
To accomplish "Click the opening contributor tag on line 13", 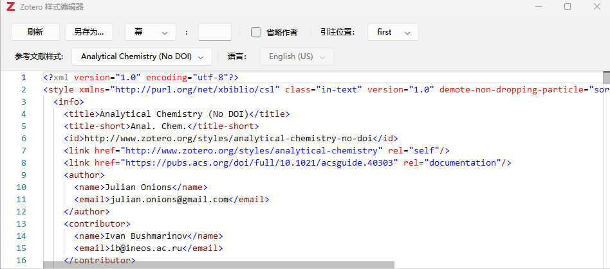I will [97, 223].
